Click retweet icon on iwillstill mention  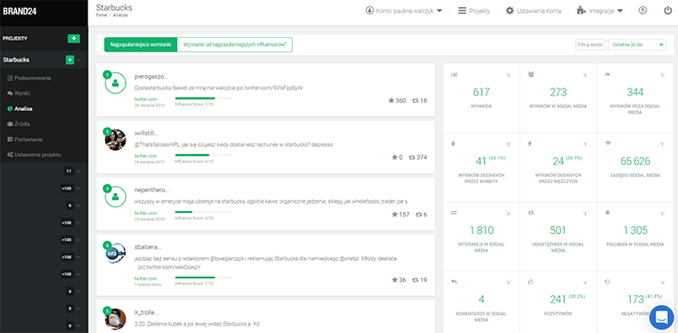(x=411, y=158)
